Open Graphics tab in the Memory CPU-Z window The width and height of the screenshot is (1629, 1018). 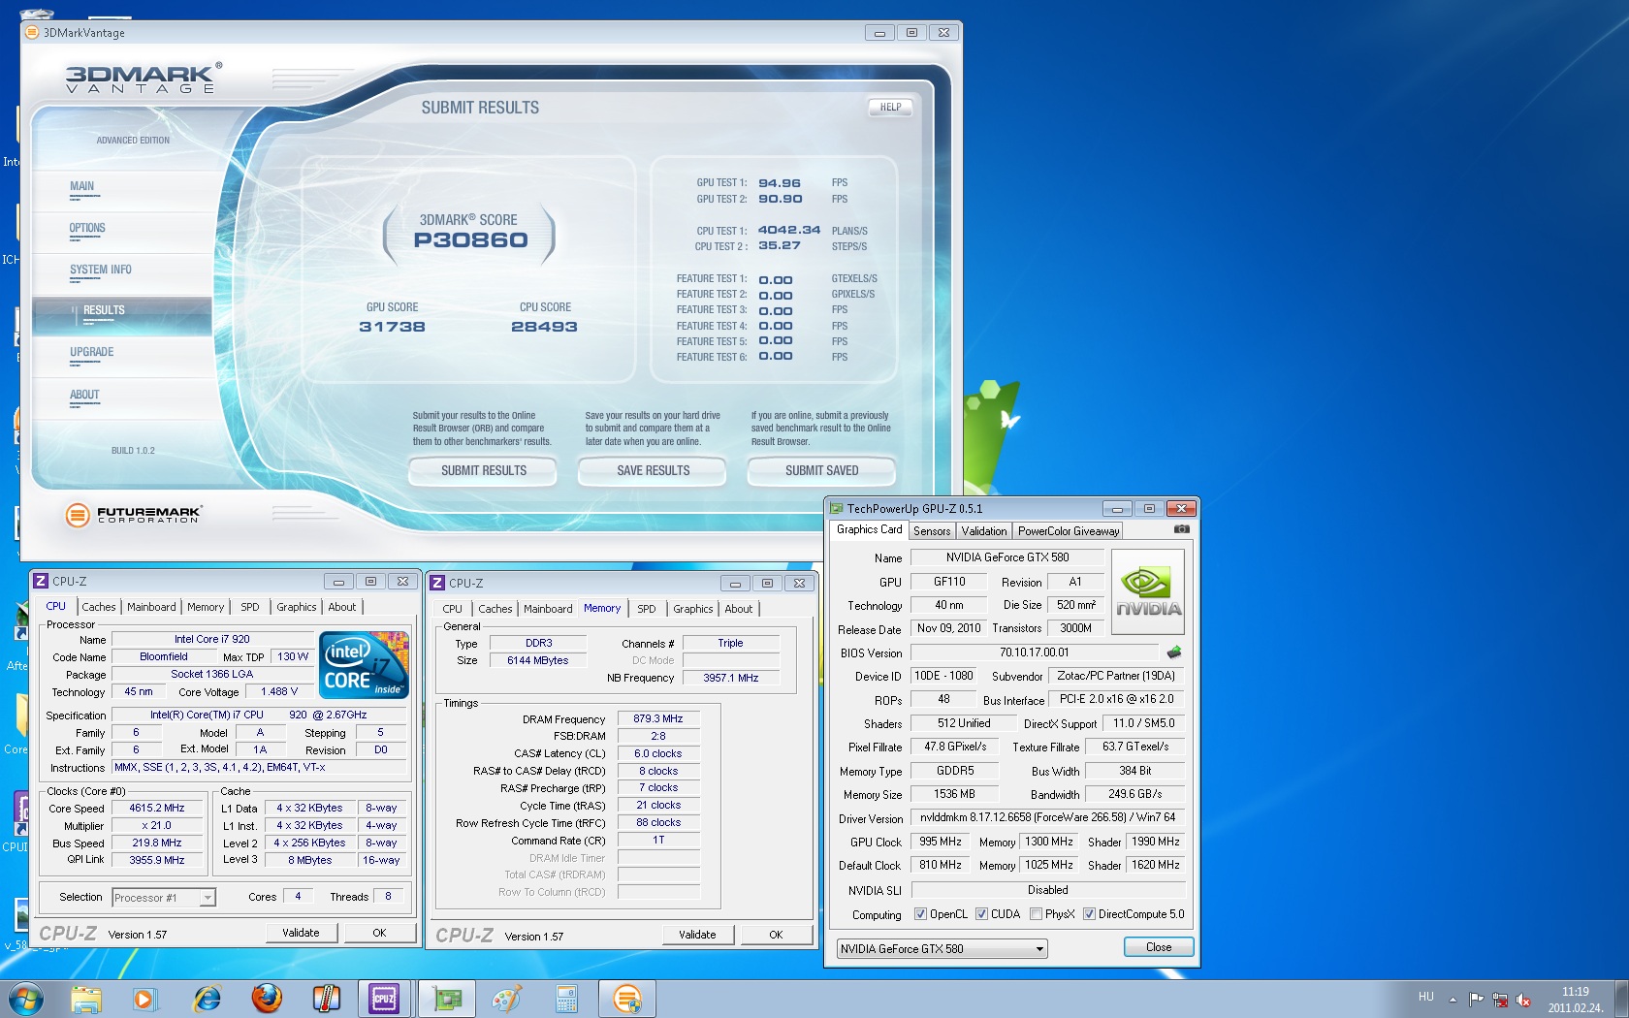click(693, 609)
